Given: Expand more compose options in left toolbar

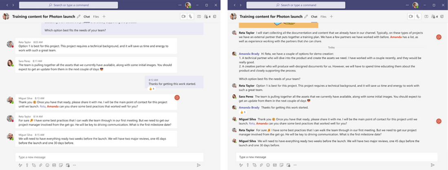Looking at the screenshot, I should click(74, 165).
